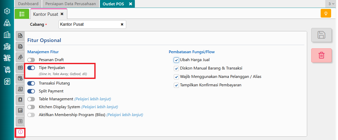Expand the tab count dropdown showing 3
Image resolution: width=338 pixels, height=140 pixels.
click(x=331, y=4)
